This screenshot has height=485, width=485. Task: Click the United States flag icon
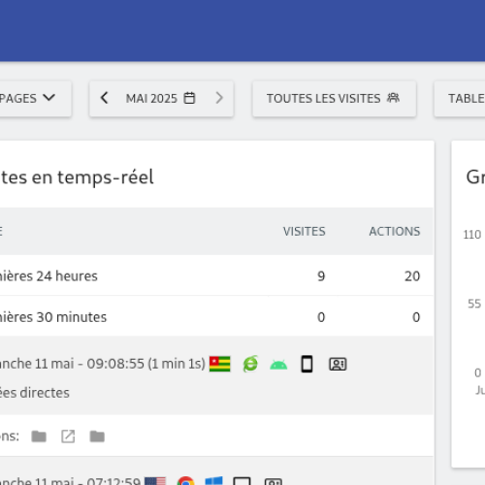point(155,481)
